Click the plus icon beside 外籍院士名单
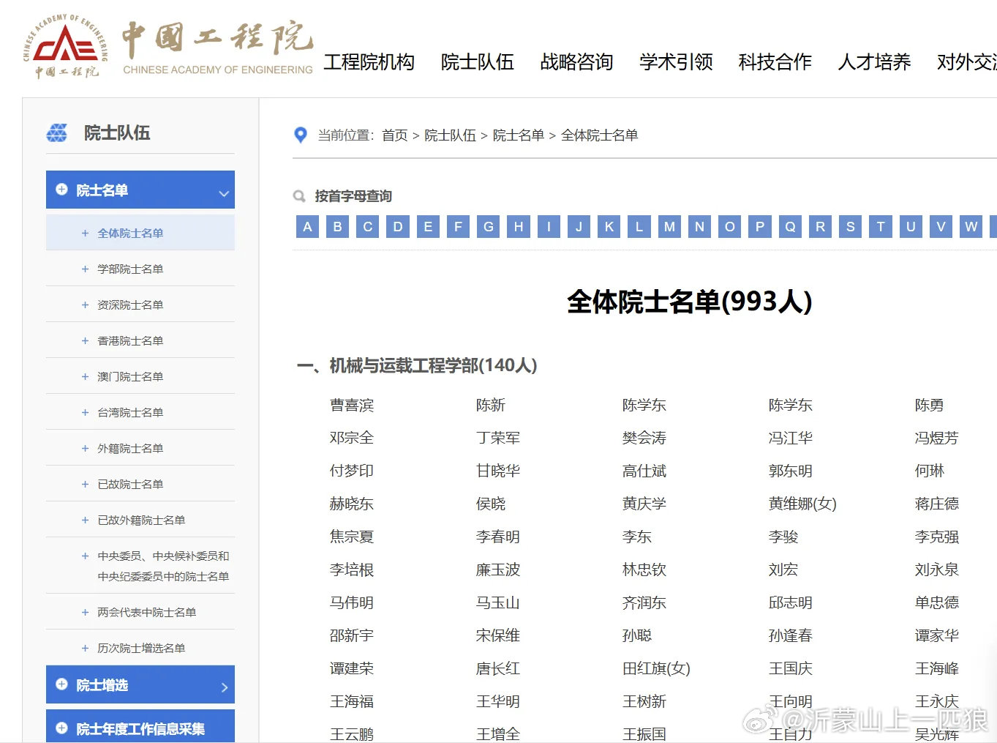Viewport: 997px width, 743px height. coord(85,449)
